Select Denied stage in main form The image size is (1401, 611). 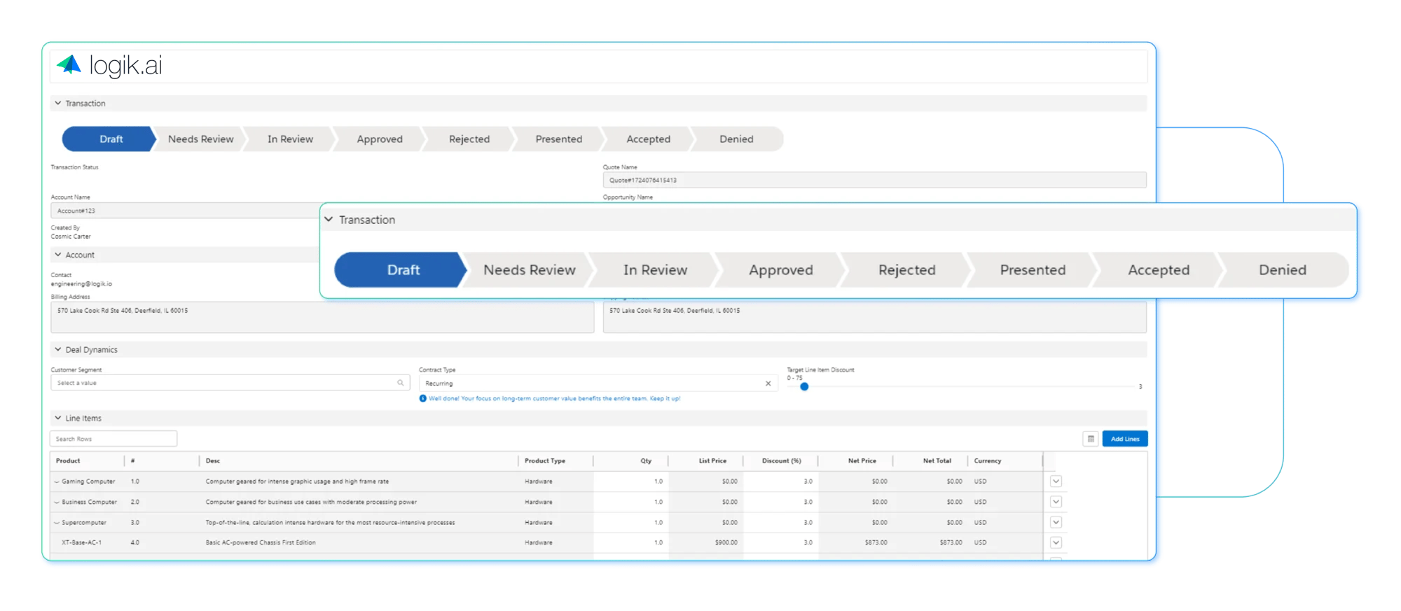point(737,139)
